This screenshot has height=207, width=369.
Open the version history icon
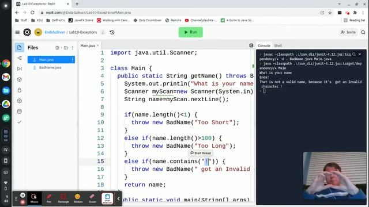click(x=112, y=32)
